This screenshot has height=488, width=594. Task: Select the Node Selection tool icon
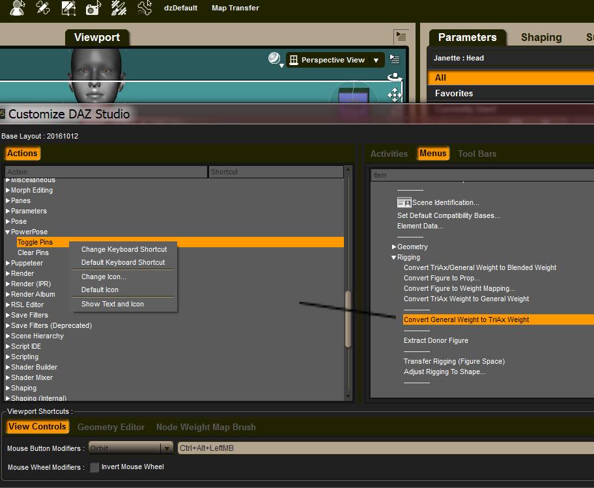coord(18,8)
